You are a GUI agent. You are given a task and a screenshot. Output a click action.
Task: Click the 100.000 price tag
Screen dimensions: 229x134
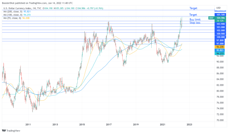pos(220,37)
